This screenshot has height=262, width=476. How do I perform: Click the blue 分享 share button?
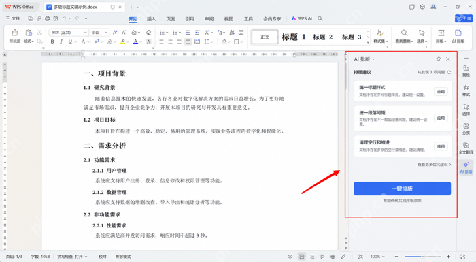[464, 19]
